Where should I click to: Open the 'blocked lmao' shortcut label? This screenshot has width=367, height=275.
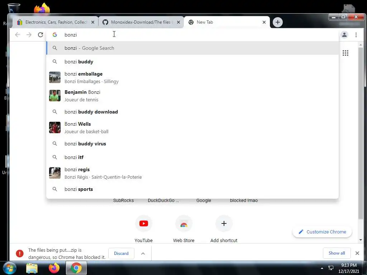(244, 201)
